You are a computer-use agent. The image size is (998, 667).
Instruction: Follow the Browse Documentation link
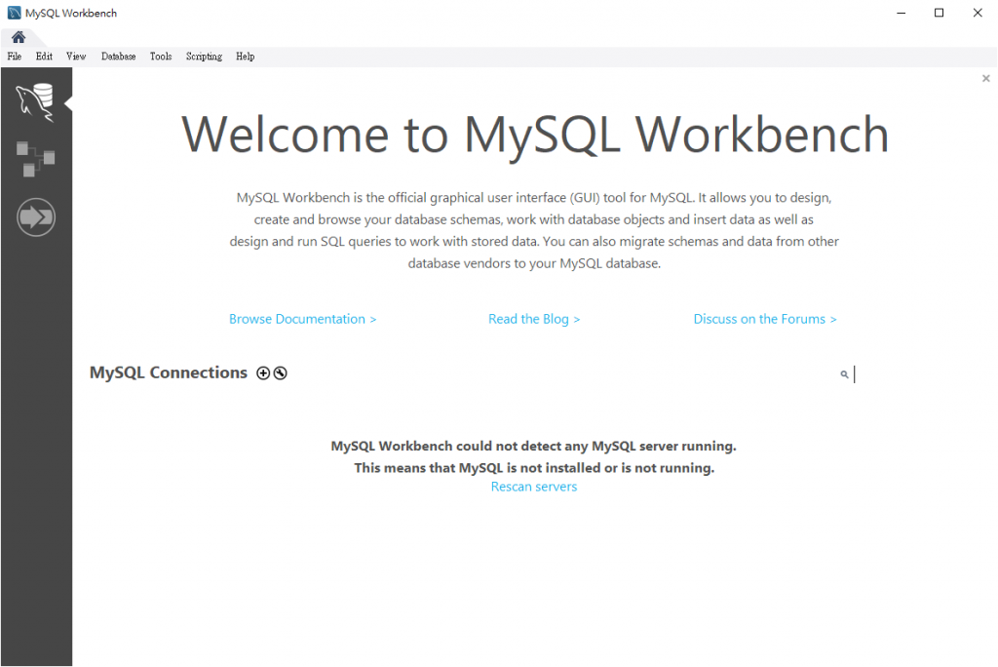click(302, 319)
